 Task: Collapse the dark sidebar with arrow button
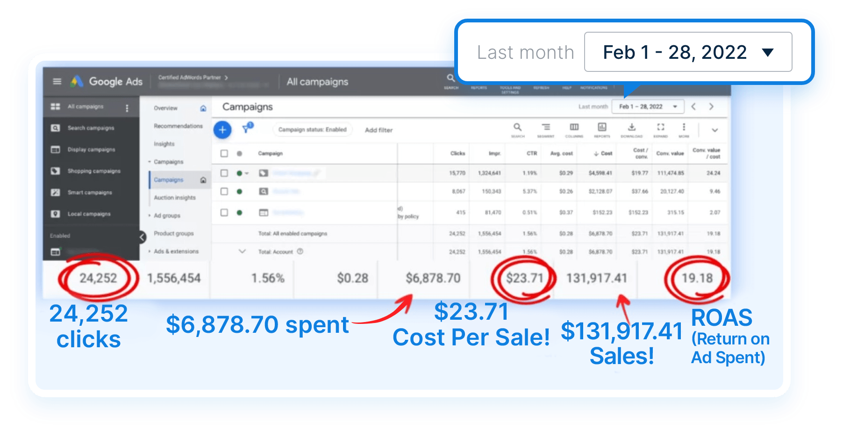pos(142,237)
